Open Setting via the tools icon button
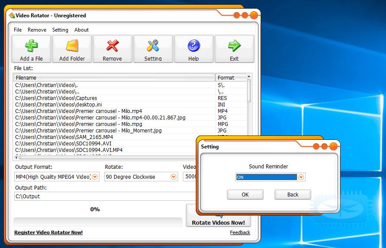The height and width of the screenshot is (248, 386). coord(153,49)
